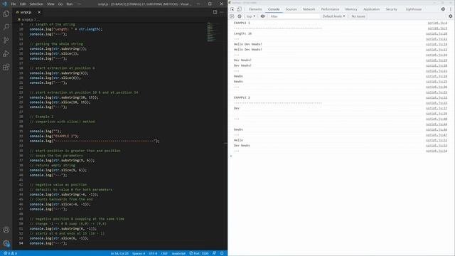Open the Run menu
This screenshot has height=256, width=455.
[70, 4]
